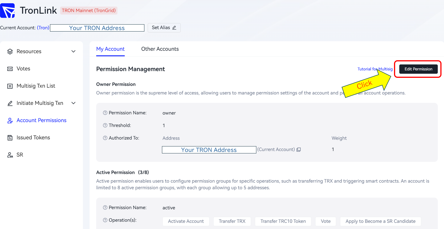
Task: Click the Resources layers icon in sidebar
Action: click(x=10, y=52)
